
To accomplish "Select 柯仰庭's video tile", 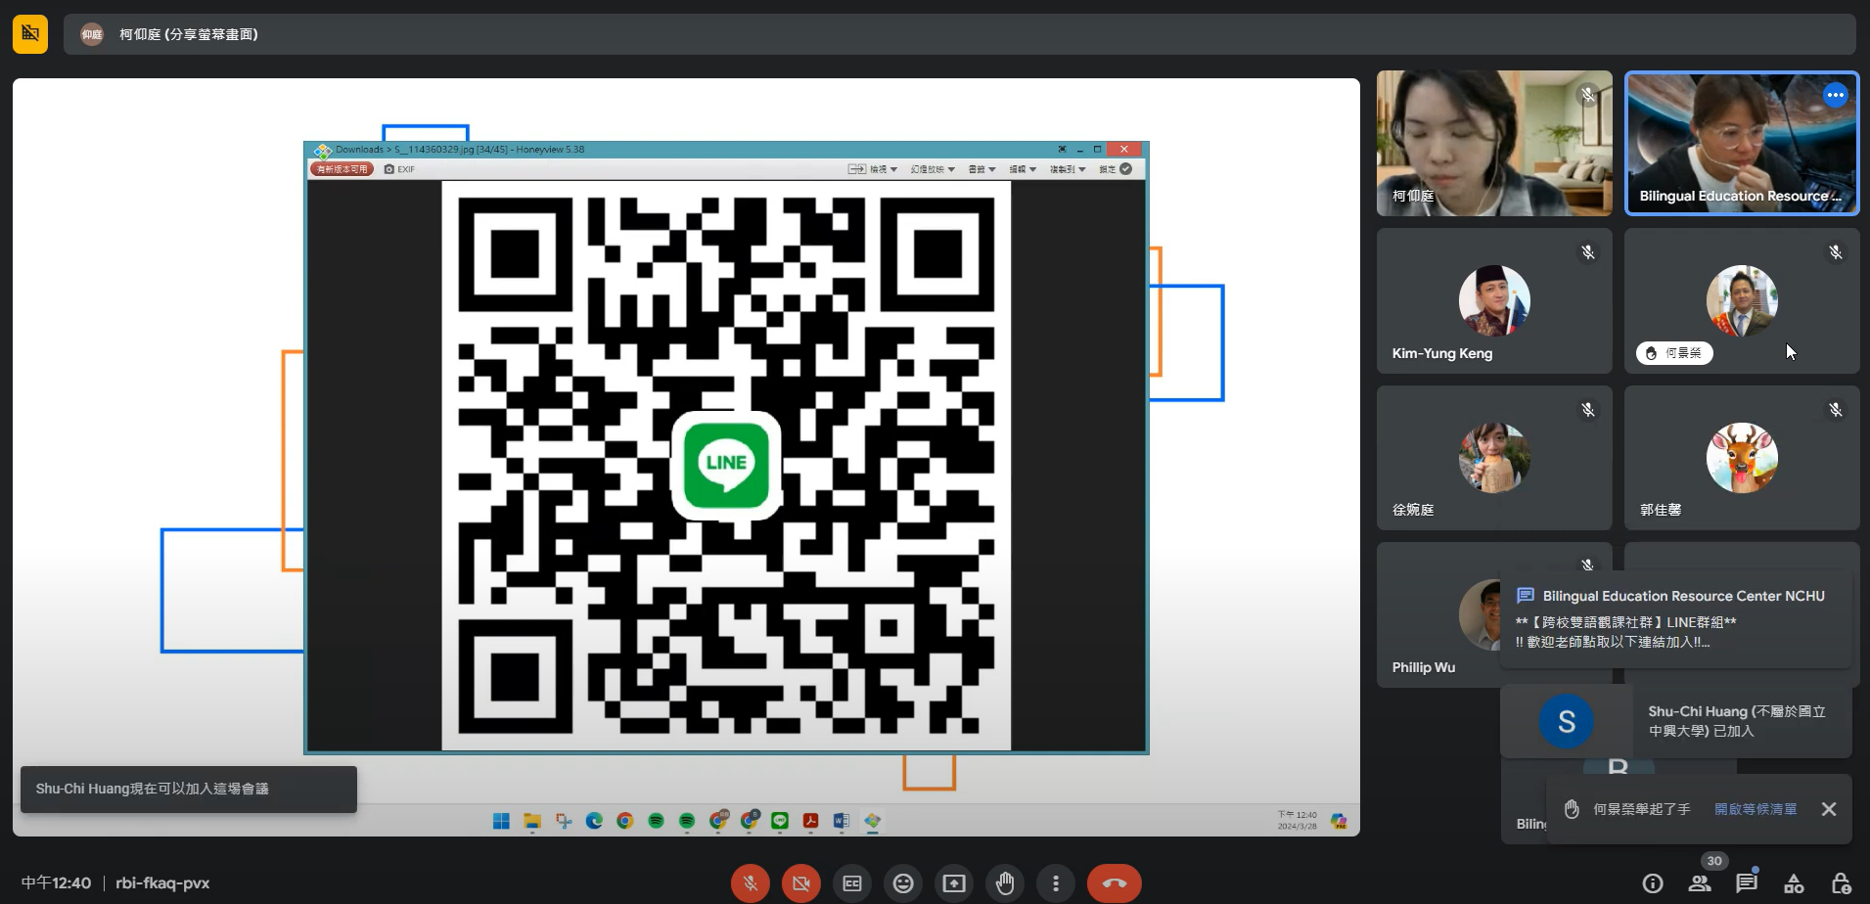I will pos(1494,143).
